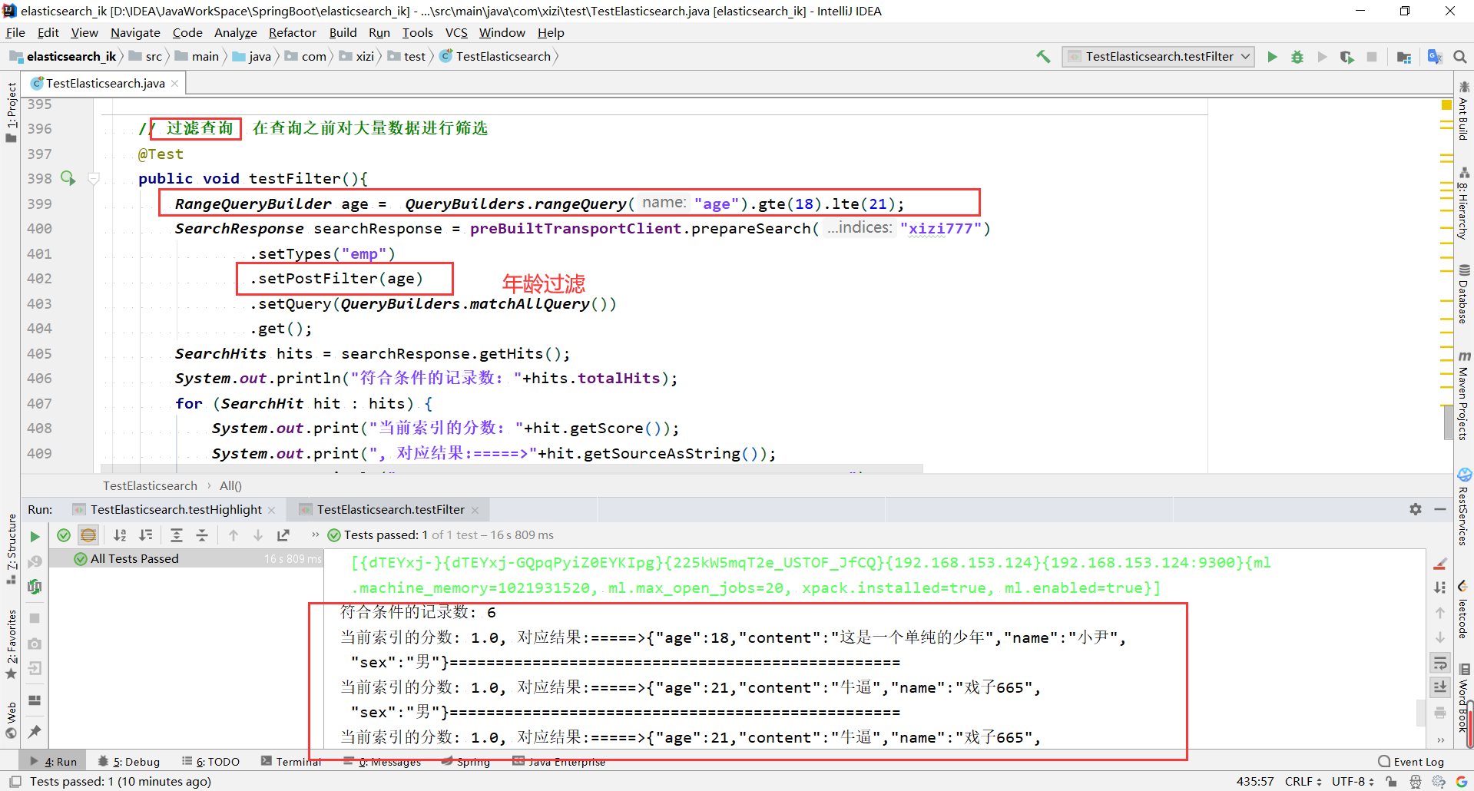The image size is (1474, 791).
Task: Toggle tool window quick access in status bar corner
Action: (15, 782)
